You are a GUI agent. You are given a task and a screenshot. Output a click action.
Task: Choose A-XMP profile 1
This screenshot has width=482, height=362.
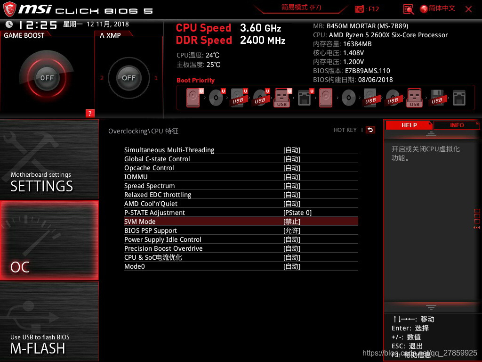(x=156, y=78)
